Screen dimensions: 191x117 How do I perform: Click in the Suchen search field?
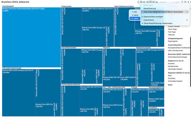165,2
